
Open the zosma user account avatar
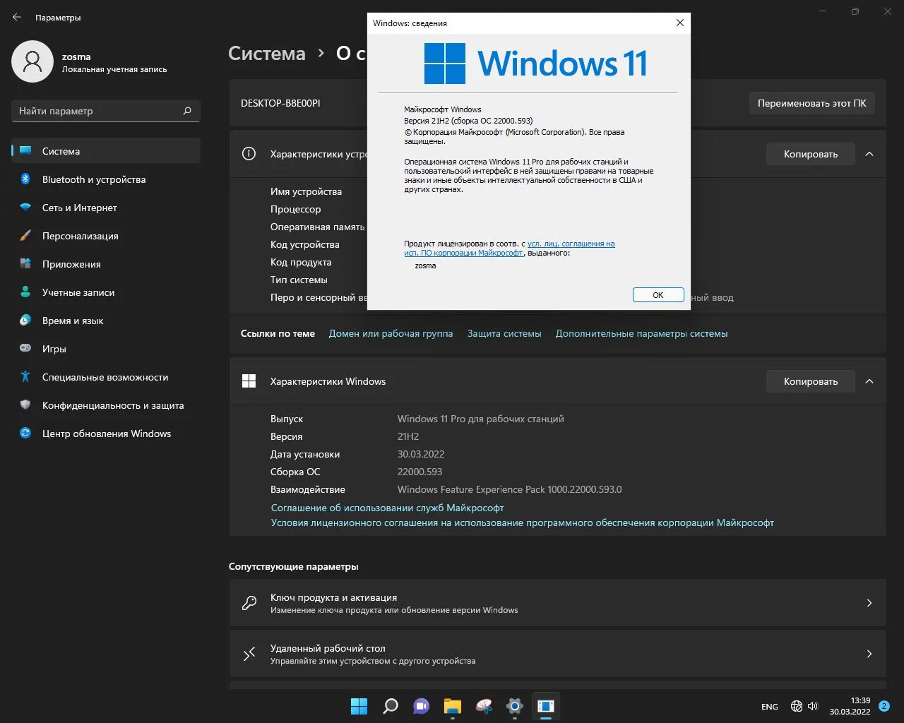32,61
